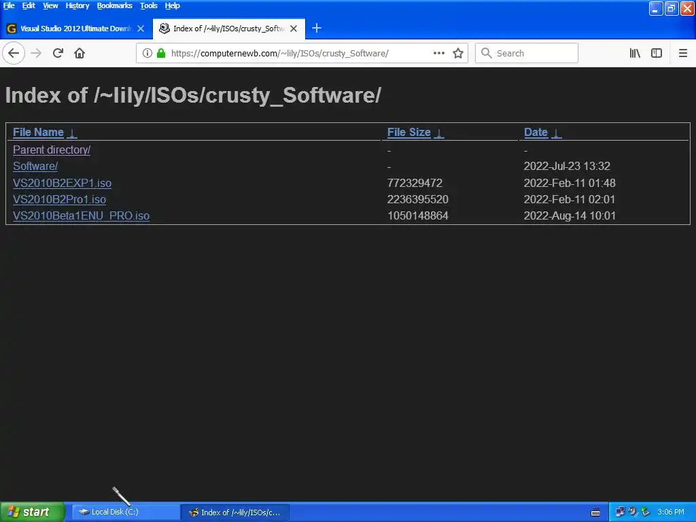Image resolution: width=696 pixels, height=522 pixels.
Task: Open the Firefox home page
Action: (x=80, y=53)
